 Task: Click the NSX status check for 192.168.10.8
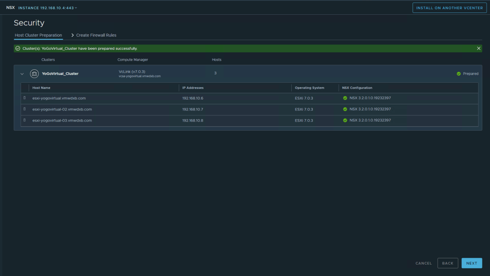345,121
